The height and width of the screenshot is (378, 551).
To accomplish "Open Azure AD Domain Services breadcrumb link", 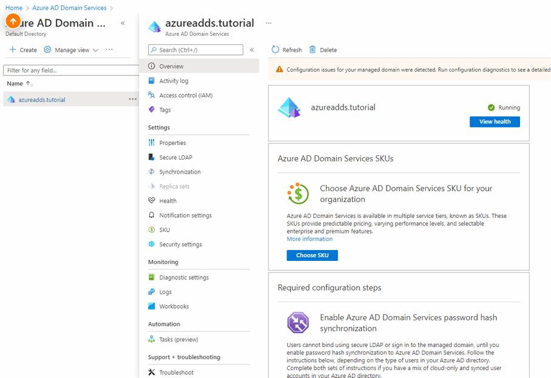I will (x=69, y=8).
